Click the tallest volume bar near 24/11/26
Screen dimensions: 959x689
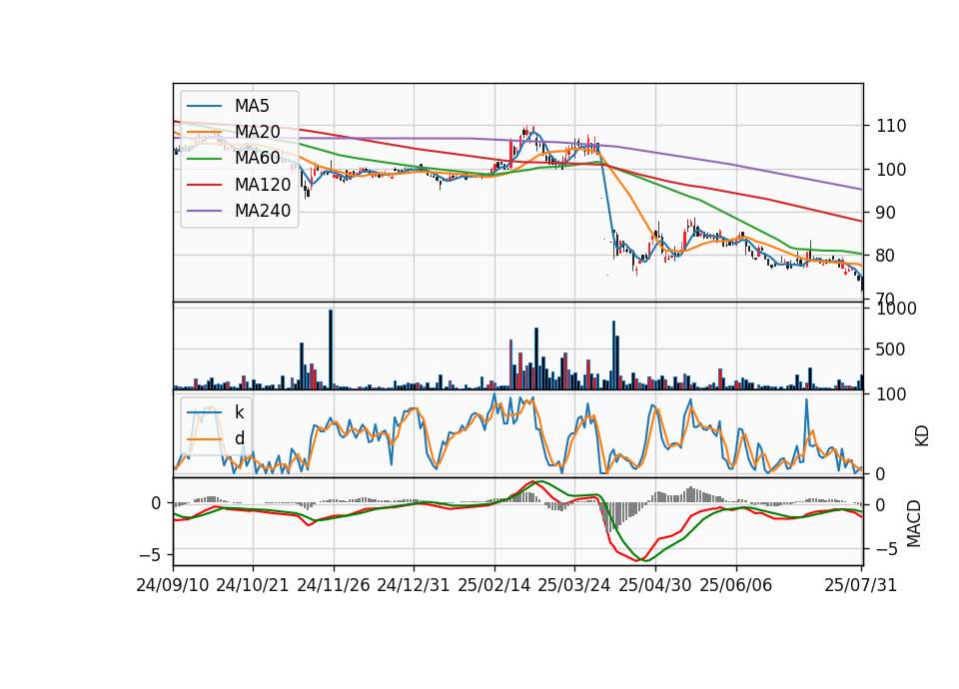pos(331,349)
